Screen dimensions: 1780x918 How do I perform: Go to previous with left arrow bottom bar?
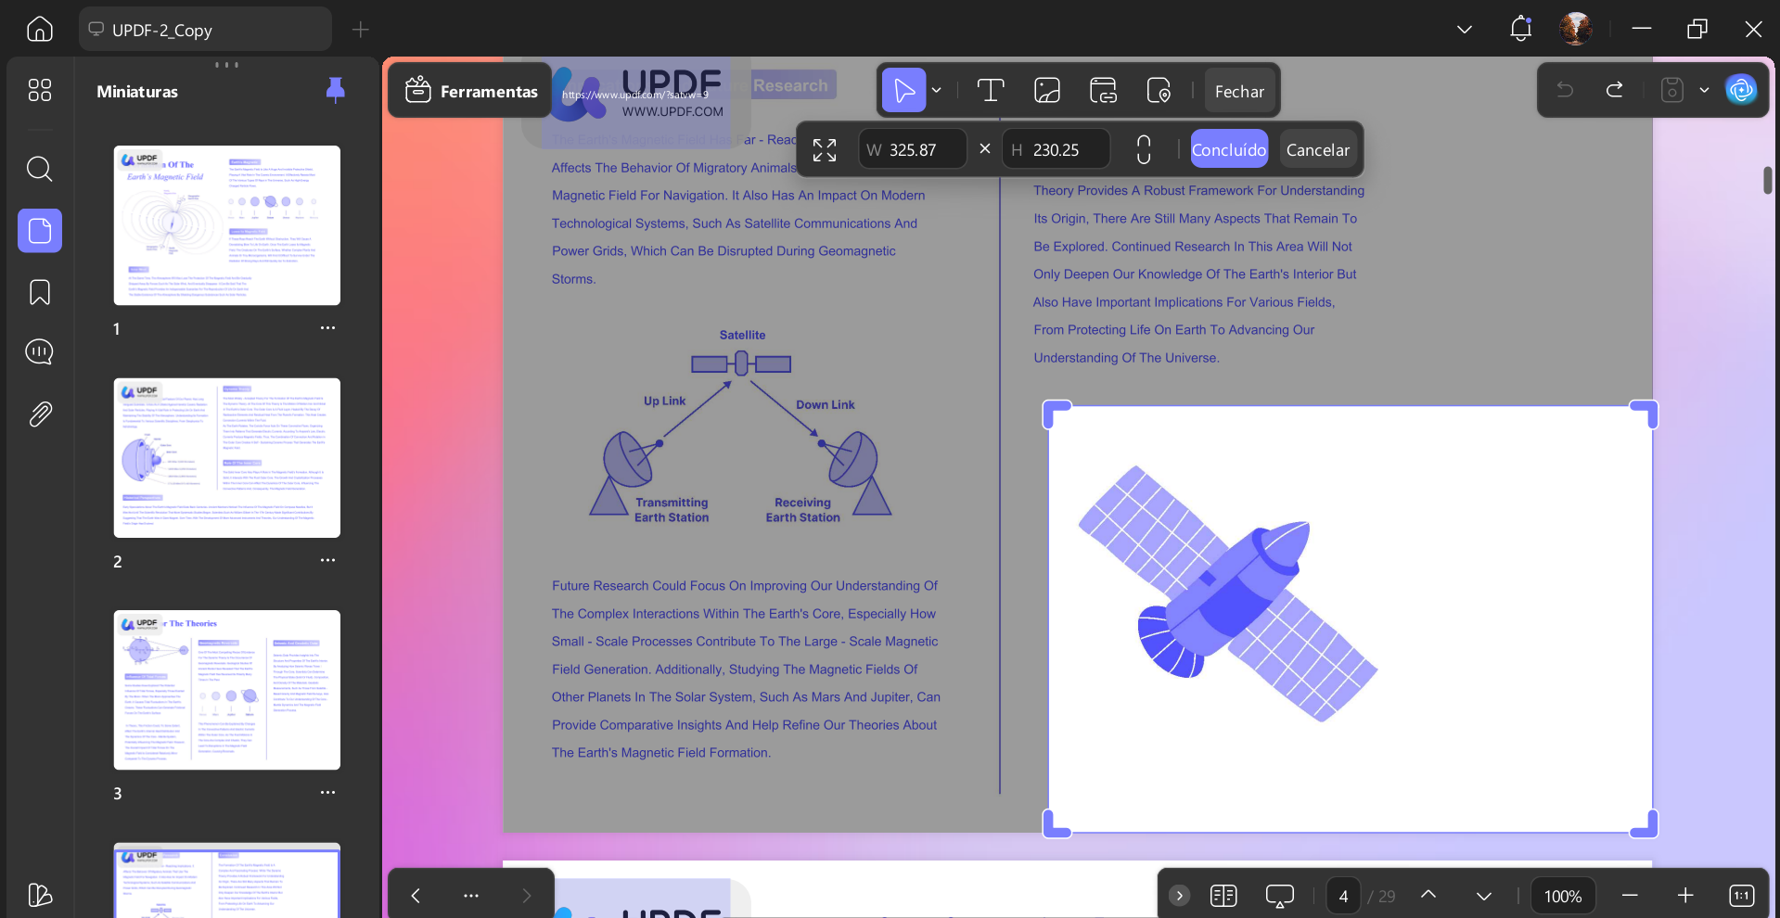pyautogui.click(x=416, y=896)
